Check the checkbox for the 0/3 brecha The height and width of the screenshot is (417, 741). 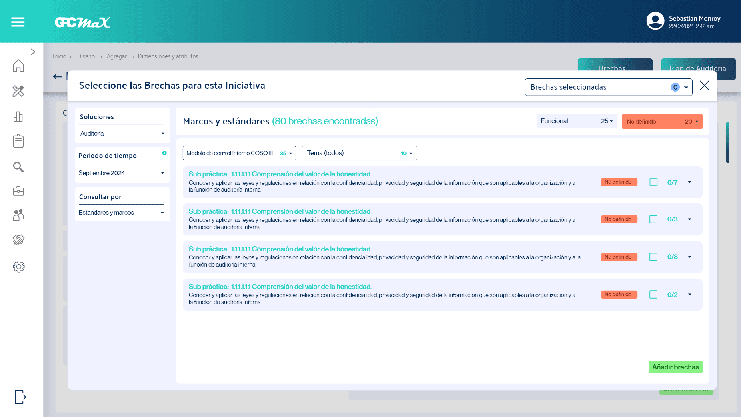point(653,219)
